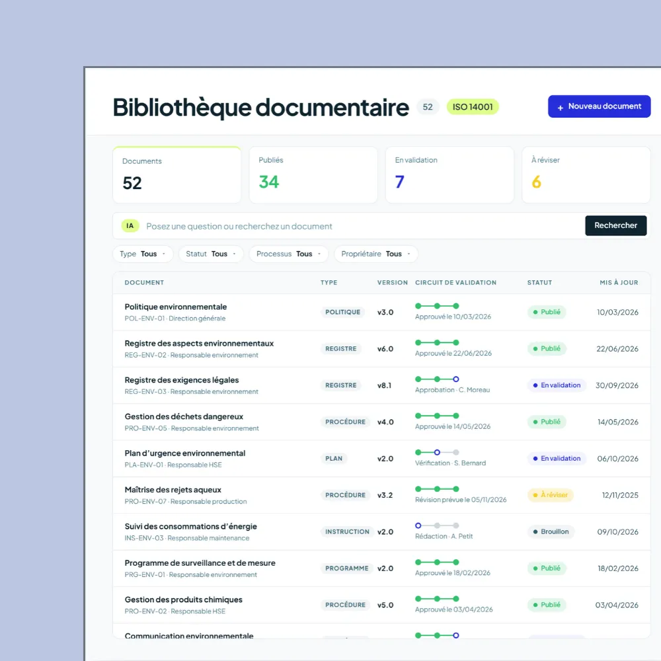The height and width of the screenshot is (661, 661).
Task: Open Gestion des produits chimiques
Action: tap(183, 600)
